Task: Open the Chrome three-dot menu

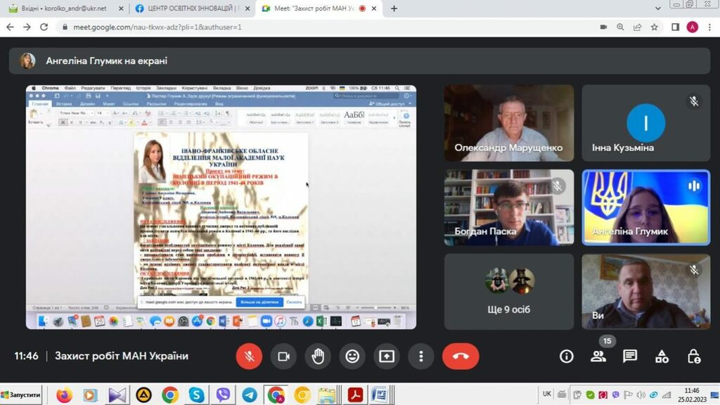Action: tap(709, 27)
